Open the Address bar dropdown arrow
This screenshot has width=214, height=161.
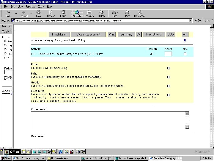(190, 21)
